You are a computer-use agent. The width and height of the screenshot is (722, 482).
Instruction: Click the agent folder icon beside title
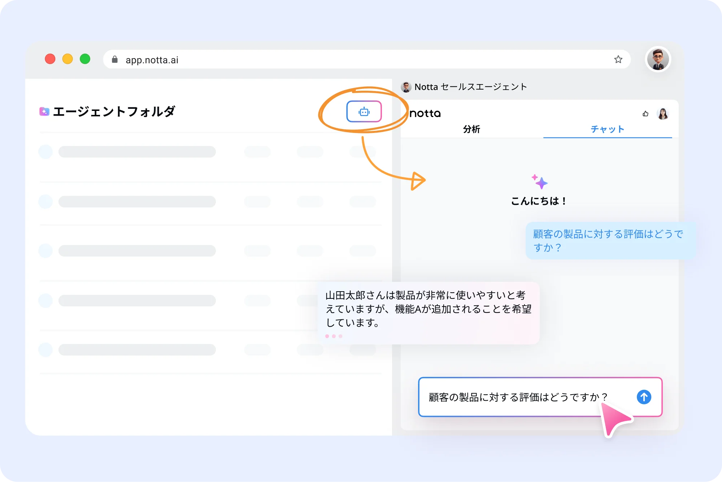44,111
